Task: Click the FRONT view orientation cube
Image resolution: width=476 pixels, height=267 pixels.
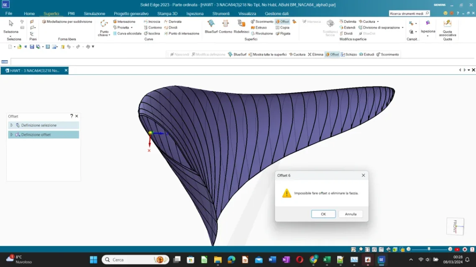Action: (x=455, y=226)
